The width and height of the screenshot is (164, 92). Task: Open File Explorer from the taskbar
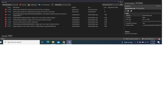[x=53, y=42]
